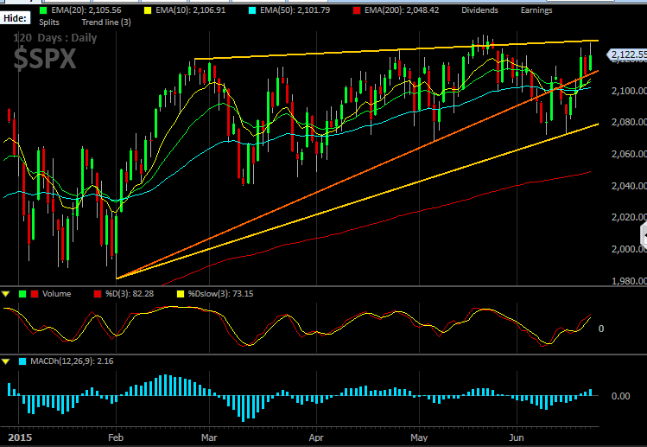
Task: Hide the Splits overlay
Action: click(x=49, y=22)
